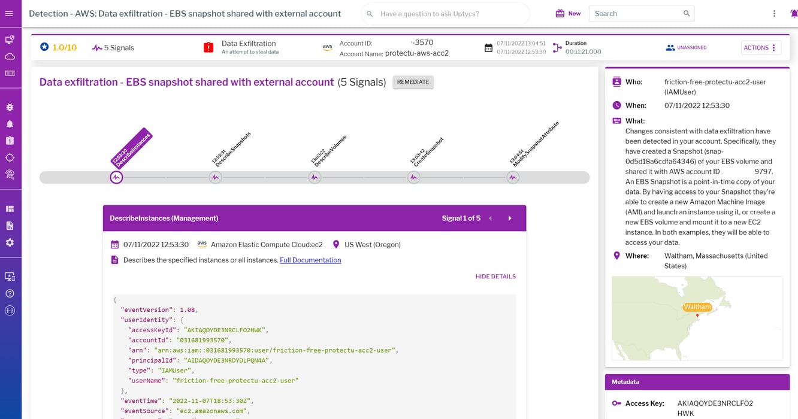Click the UNASSIGNED label

pyautogui.click(x=692, y=47)
